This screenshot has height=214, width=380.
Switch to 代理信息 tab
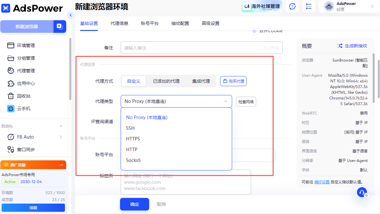pyautogui.click(x=119, y=23)
